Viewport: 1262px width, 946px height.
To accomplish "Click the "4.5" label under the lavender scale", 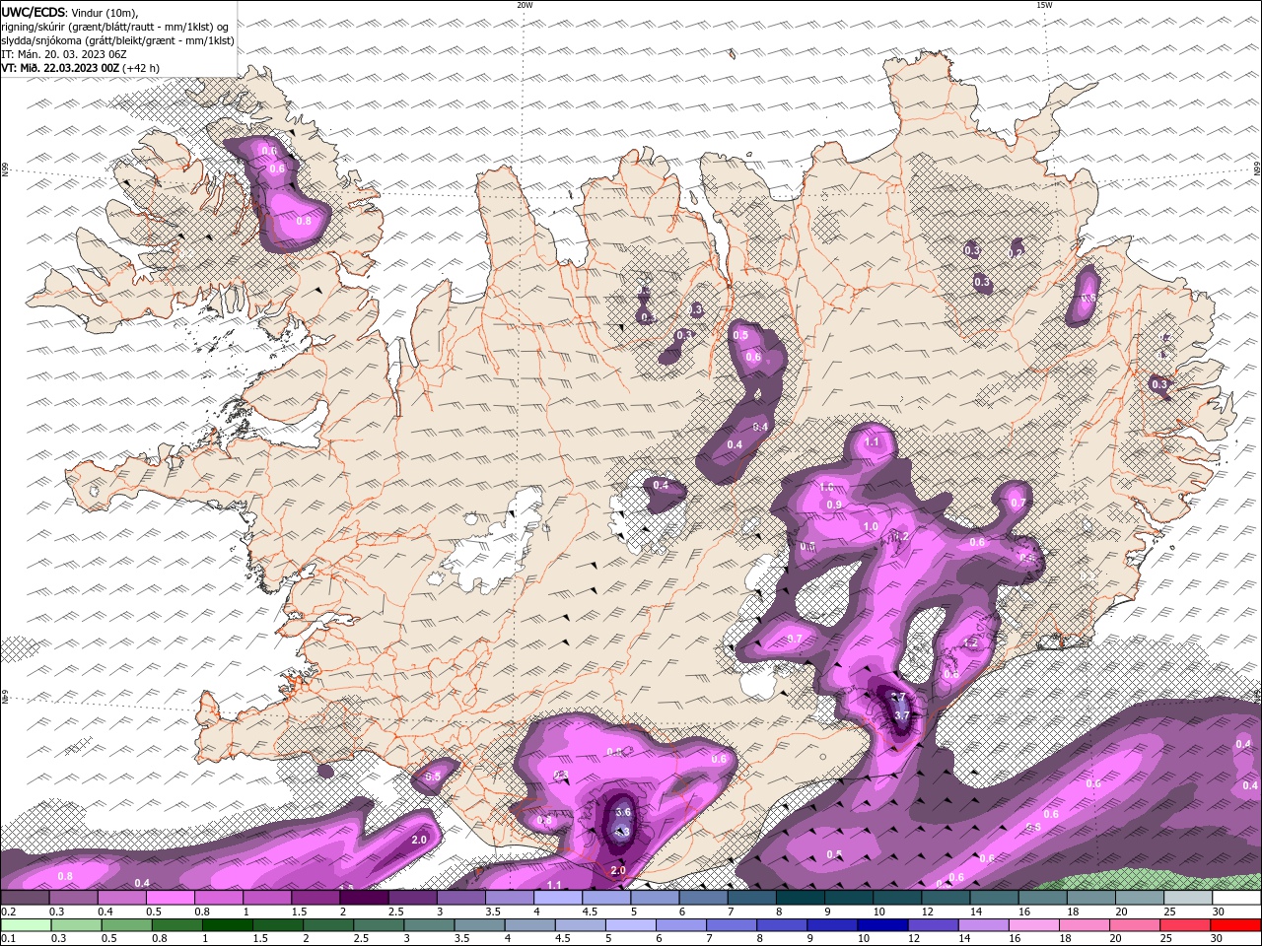I will click(x=590, y=912).
